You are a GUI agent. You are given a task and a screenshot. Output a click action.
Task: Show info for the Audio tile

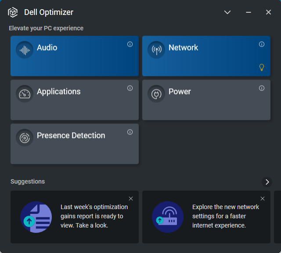pos(130,44)
